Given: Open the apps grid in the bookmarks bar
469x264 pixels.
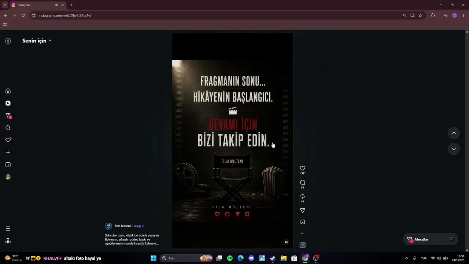Looking at the screenshot, I should point(5,25).
